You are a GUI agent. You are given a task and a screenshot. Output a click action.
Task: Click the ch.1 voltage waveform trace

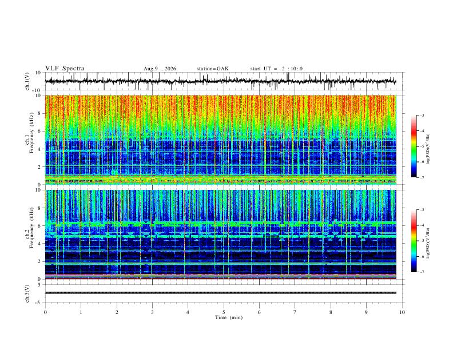click(x=221, y=81)
